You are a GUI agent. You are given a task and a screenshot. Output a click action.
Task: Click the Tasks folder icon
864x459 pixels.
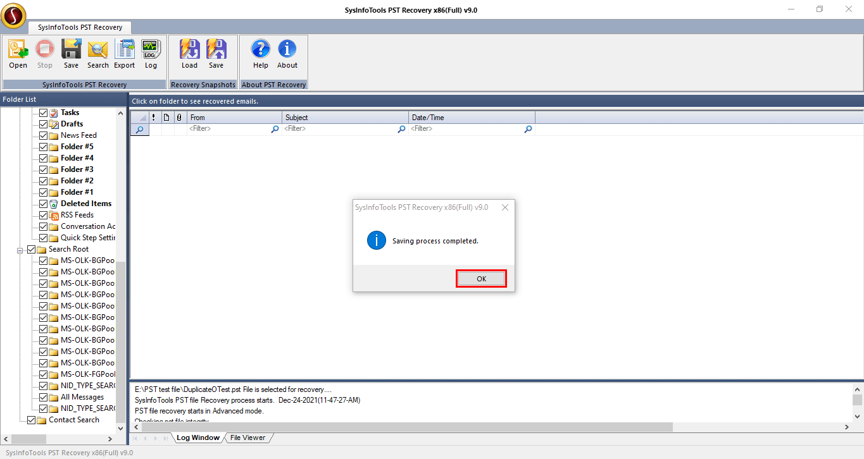click(54, 113)
